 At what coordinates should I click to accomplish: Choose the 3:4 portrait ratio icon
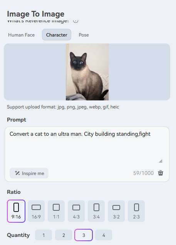click(96, 207)
